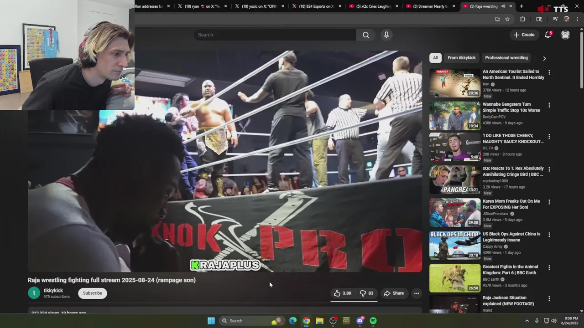Open Discord from taskbar
The width and height of the screenshot is (584, 328).
coord(360,321)
